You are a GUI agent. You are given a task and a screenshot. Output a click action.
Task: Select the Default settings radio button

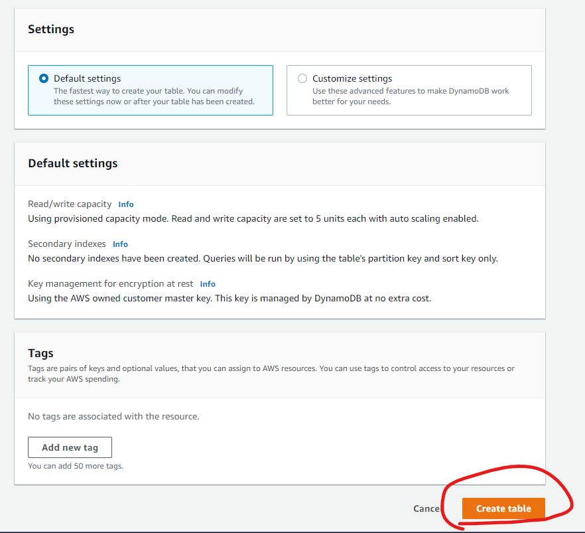coord(44,78)
